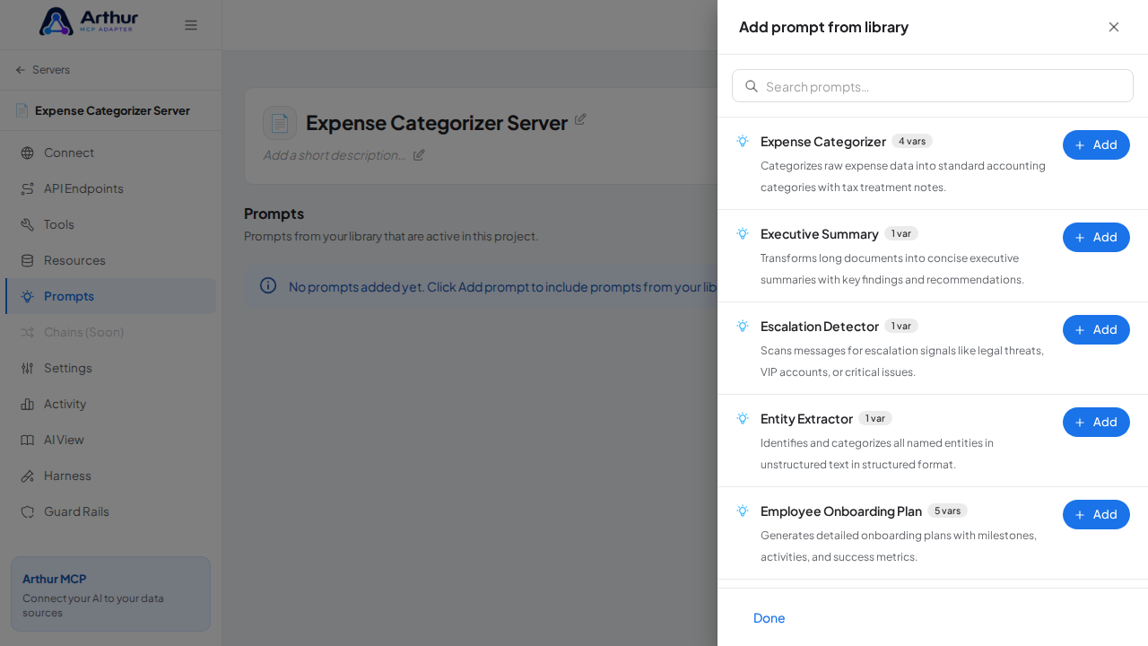Edit the Expense Categorizer Server title pencil
This screenshot has width=1148, height=646.
coord(580,118)
